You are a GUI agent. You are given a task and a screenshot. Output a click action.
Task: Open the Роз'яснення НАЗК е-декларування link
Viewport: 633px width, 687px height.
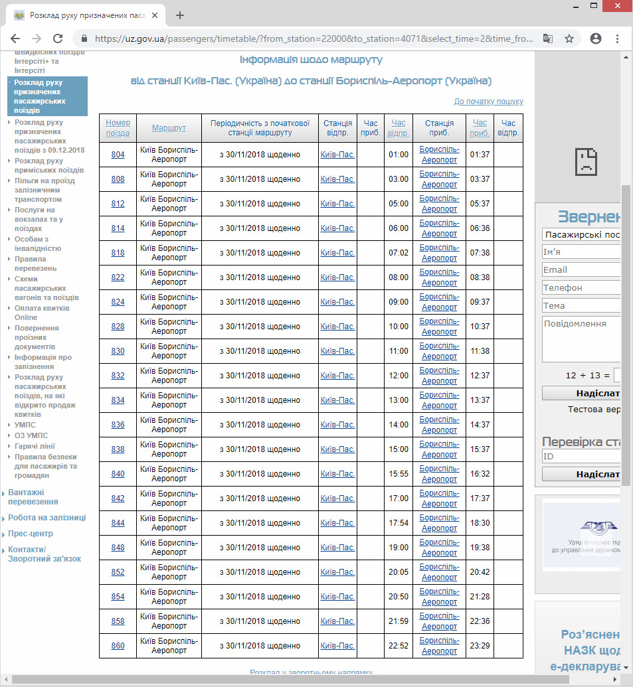tap(585, 650)
